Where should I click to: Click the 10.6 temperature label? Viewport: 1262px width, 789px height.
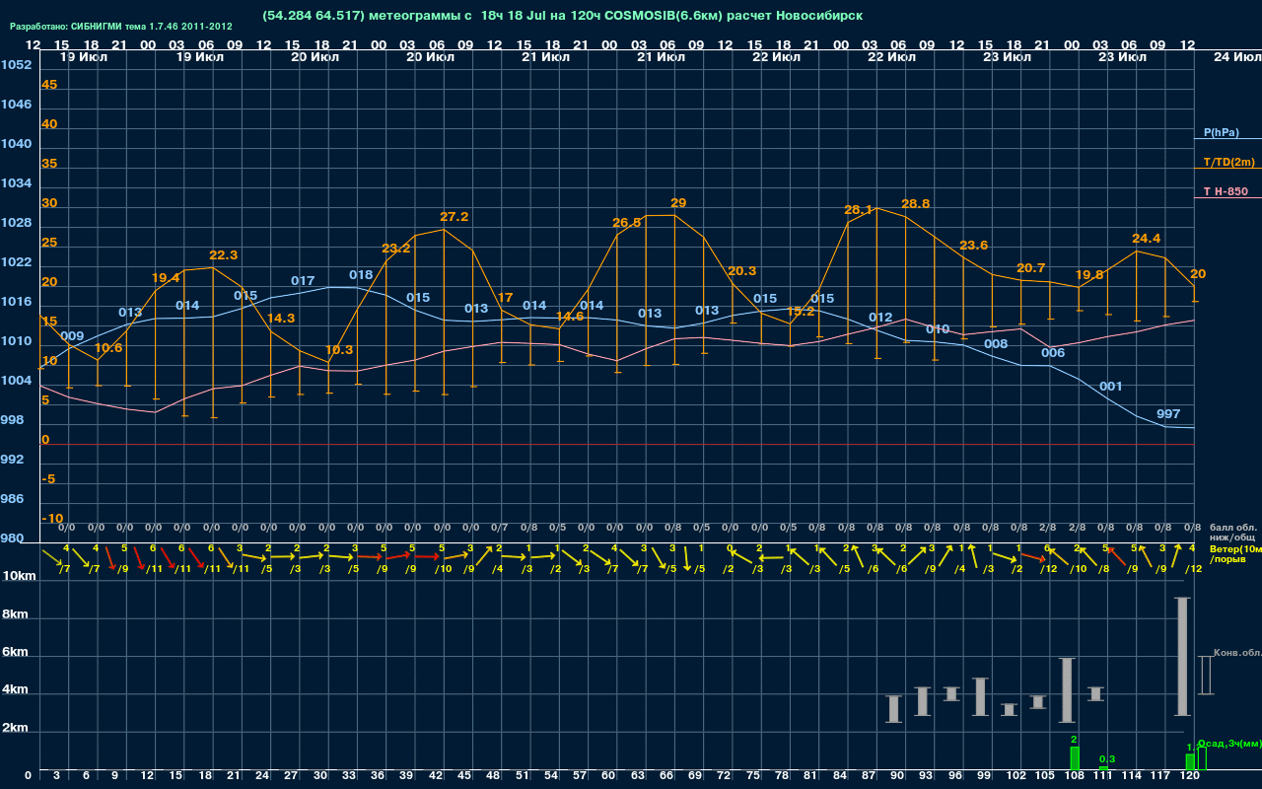pyautogui.click(x=108, y=347)
